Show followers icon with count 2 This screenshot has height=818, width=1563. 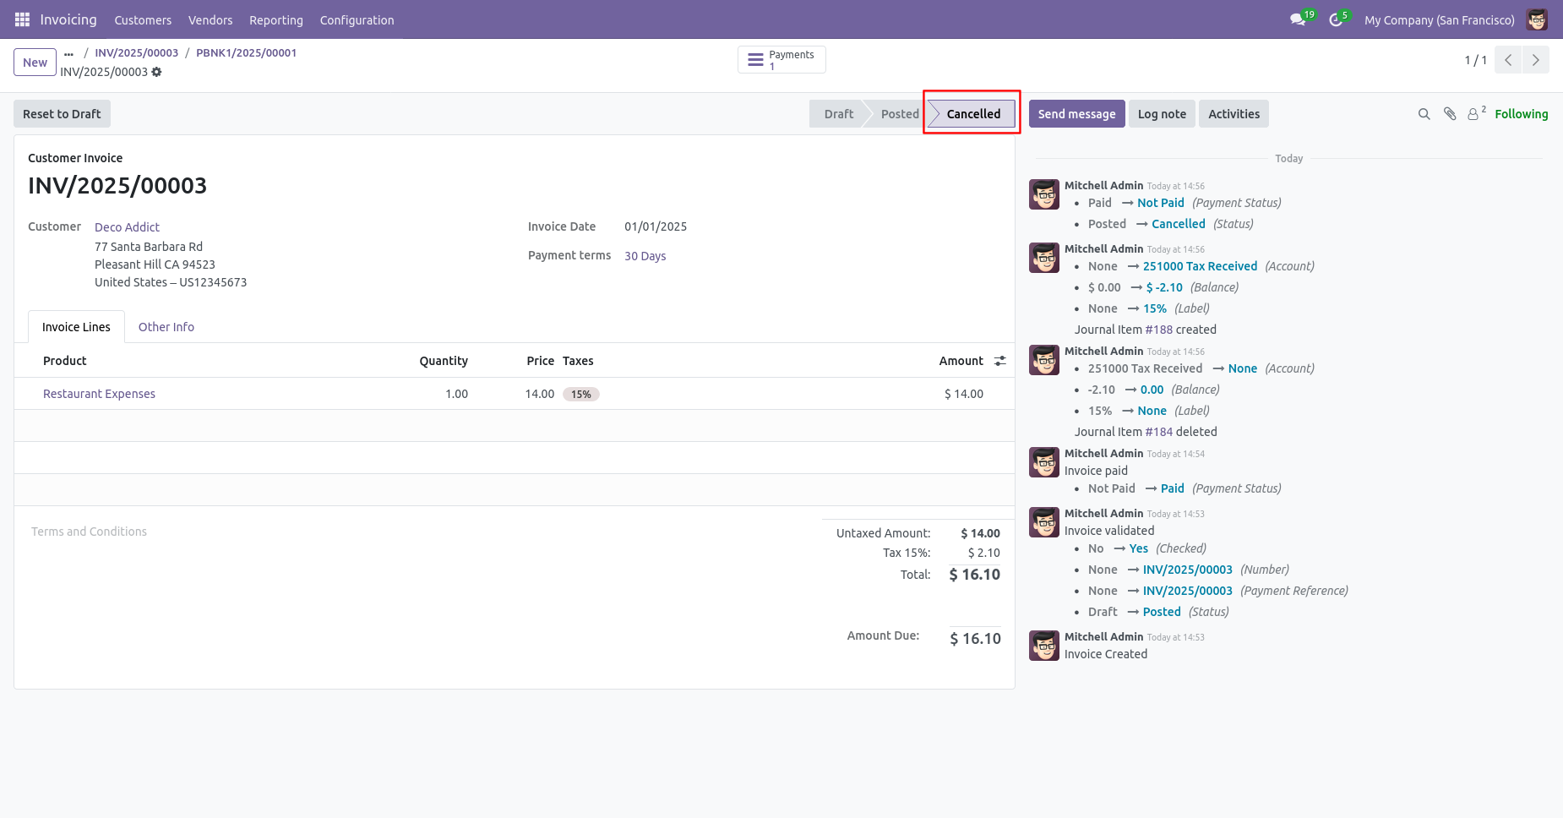click(1476, 113)
